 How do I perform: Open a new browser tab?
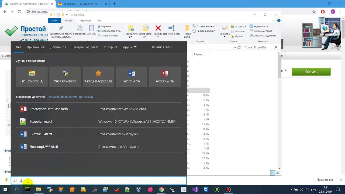pos(114,4)
